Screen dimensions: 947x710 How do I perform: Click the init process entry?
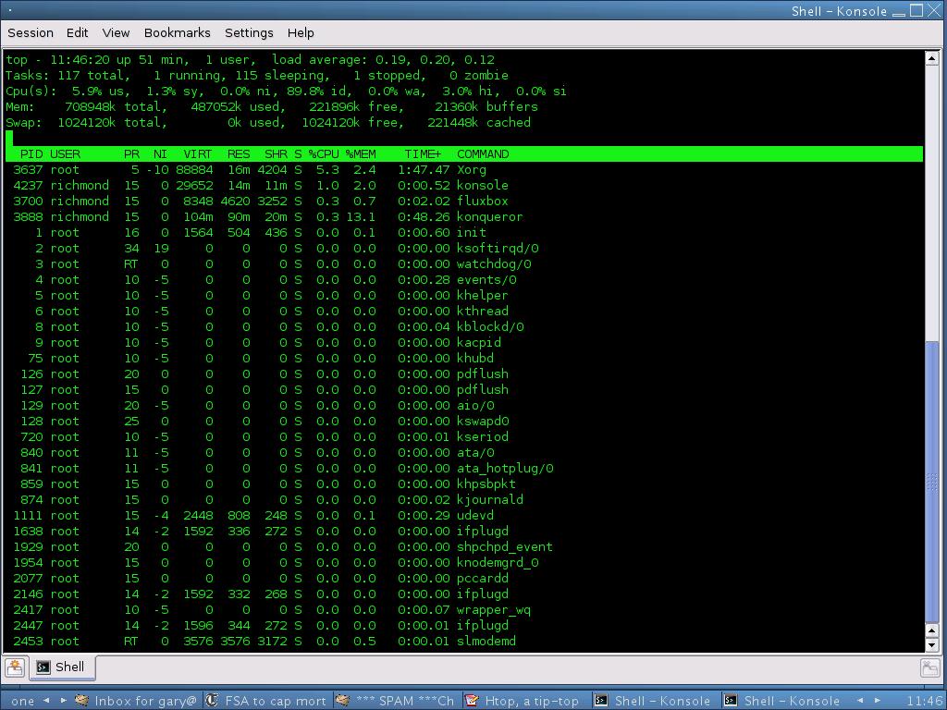coord(464,232)
